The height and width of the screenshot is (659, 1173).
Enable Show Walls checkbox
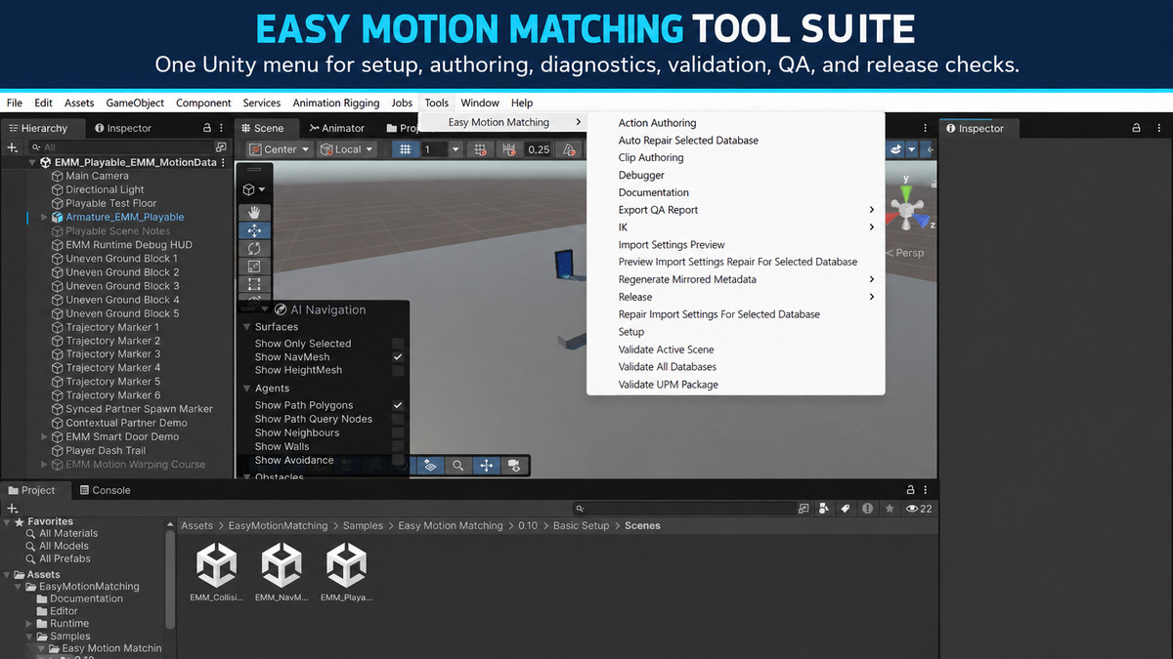[x=398, y=446]
